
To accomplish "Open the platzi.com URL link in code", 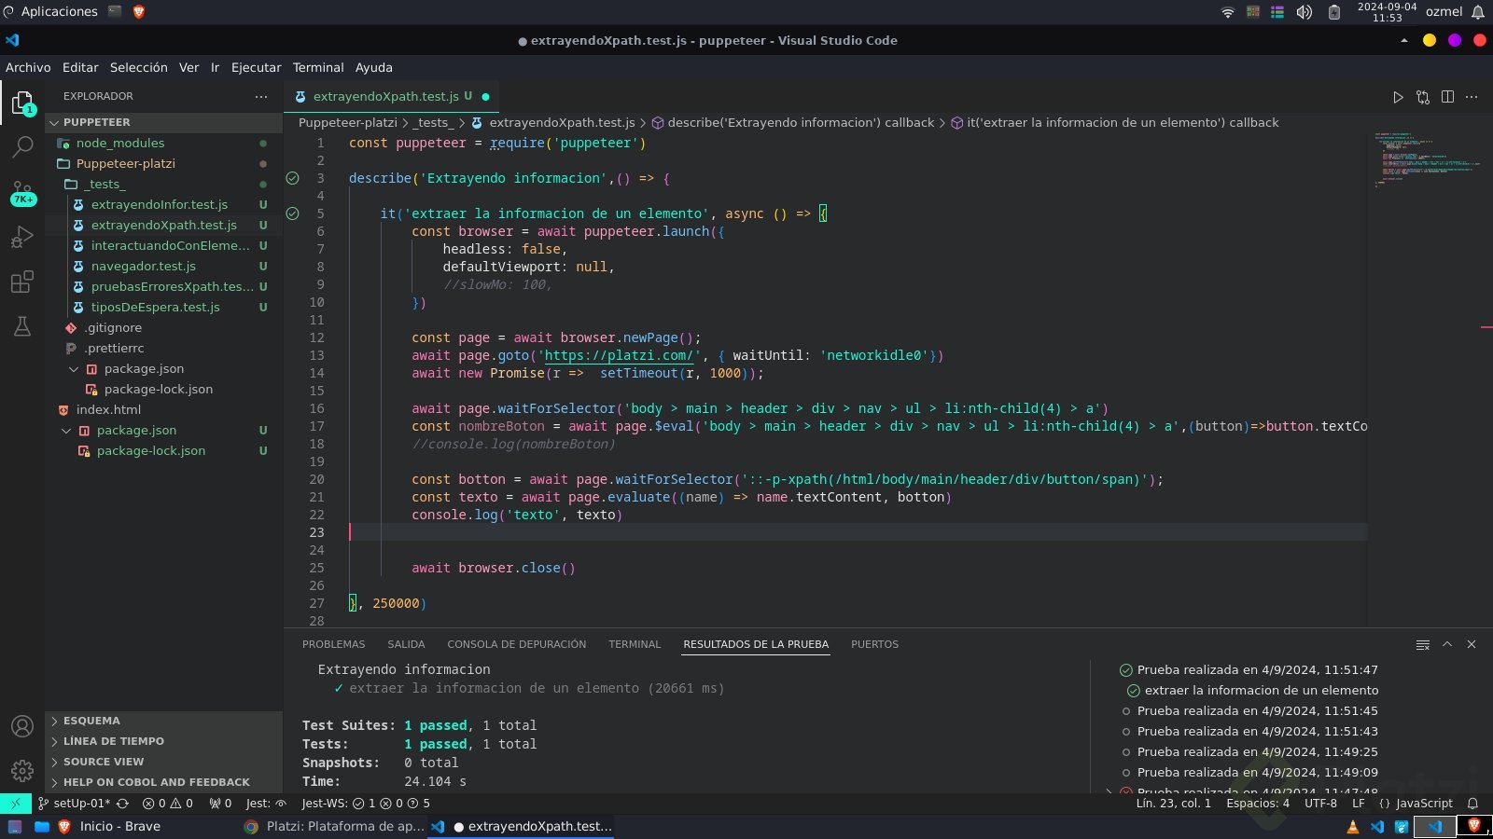I will [620, 355].
